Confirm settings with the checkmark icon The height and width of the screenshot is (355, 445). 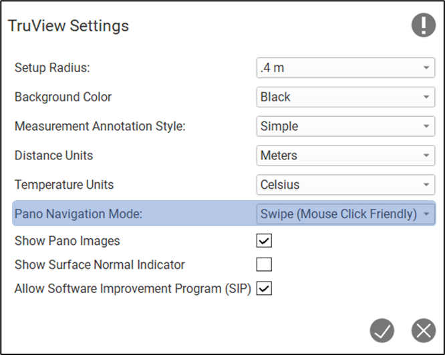click(383, 330)
